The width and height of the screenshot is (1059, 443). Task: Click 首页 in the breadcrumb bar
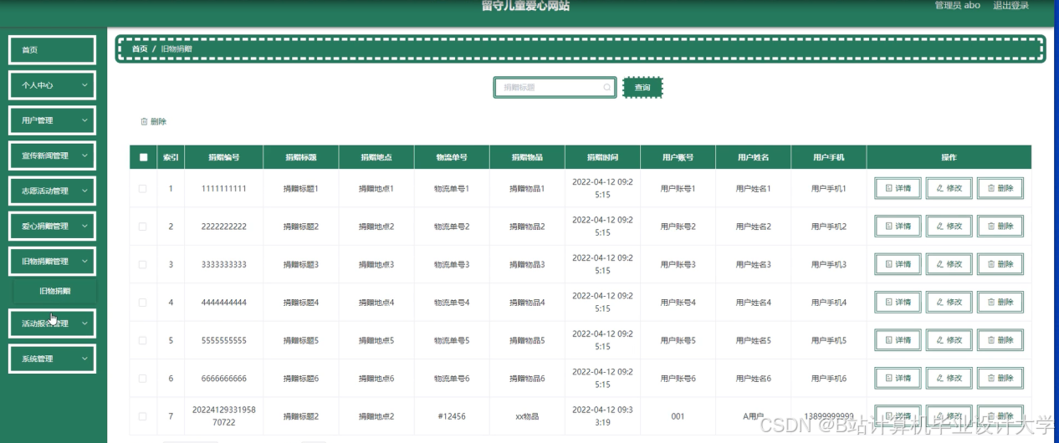[140, 49]
